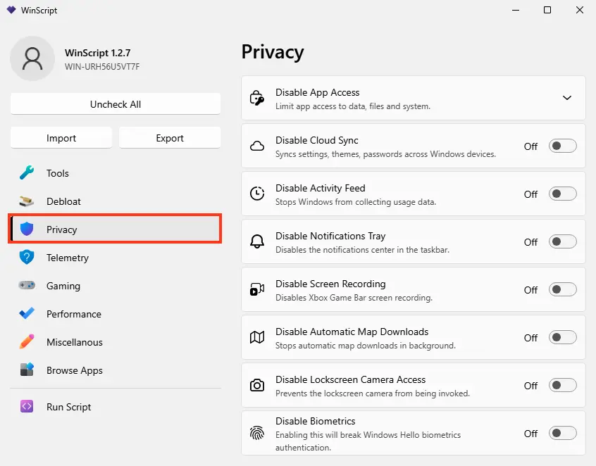Switch on Disable Notifications Tray toggle
The height and width of the screenshot is (466, 596).
click(x=563, y=241)
